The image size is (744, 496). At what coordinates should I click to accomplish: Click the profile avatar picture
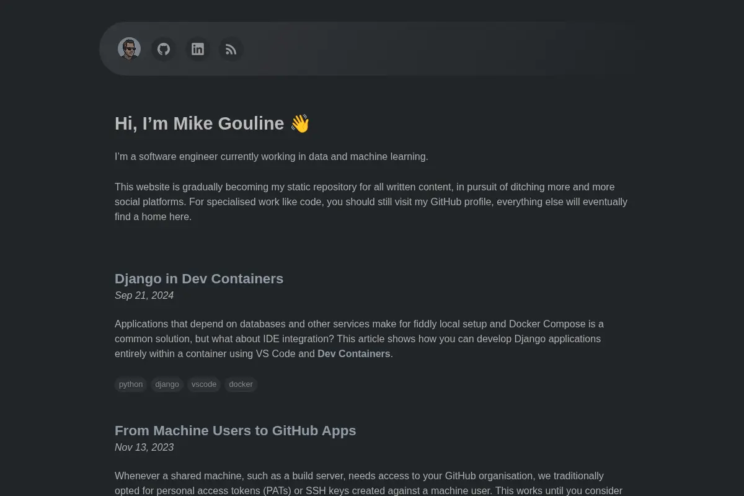click(129, 49)
